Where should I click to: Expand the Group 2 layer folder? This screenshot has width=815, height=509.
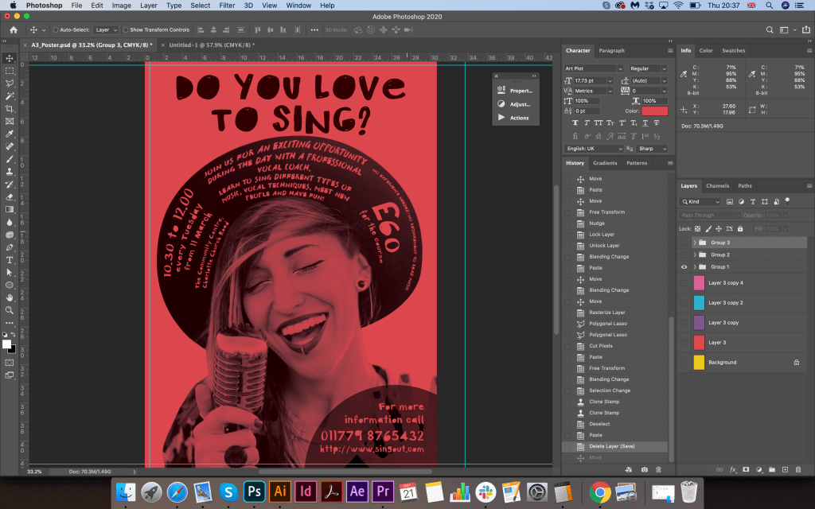pyautogui.click(x=695, y=254)
